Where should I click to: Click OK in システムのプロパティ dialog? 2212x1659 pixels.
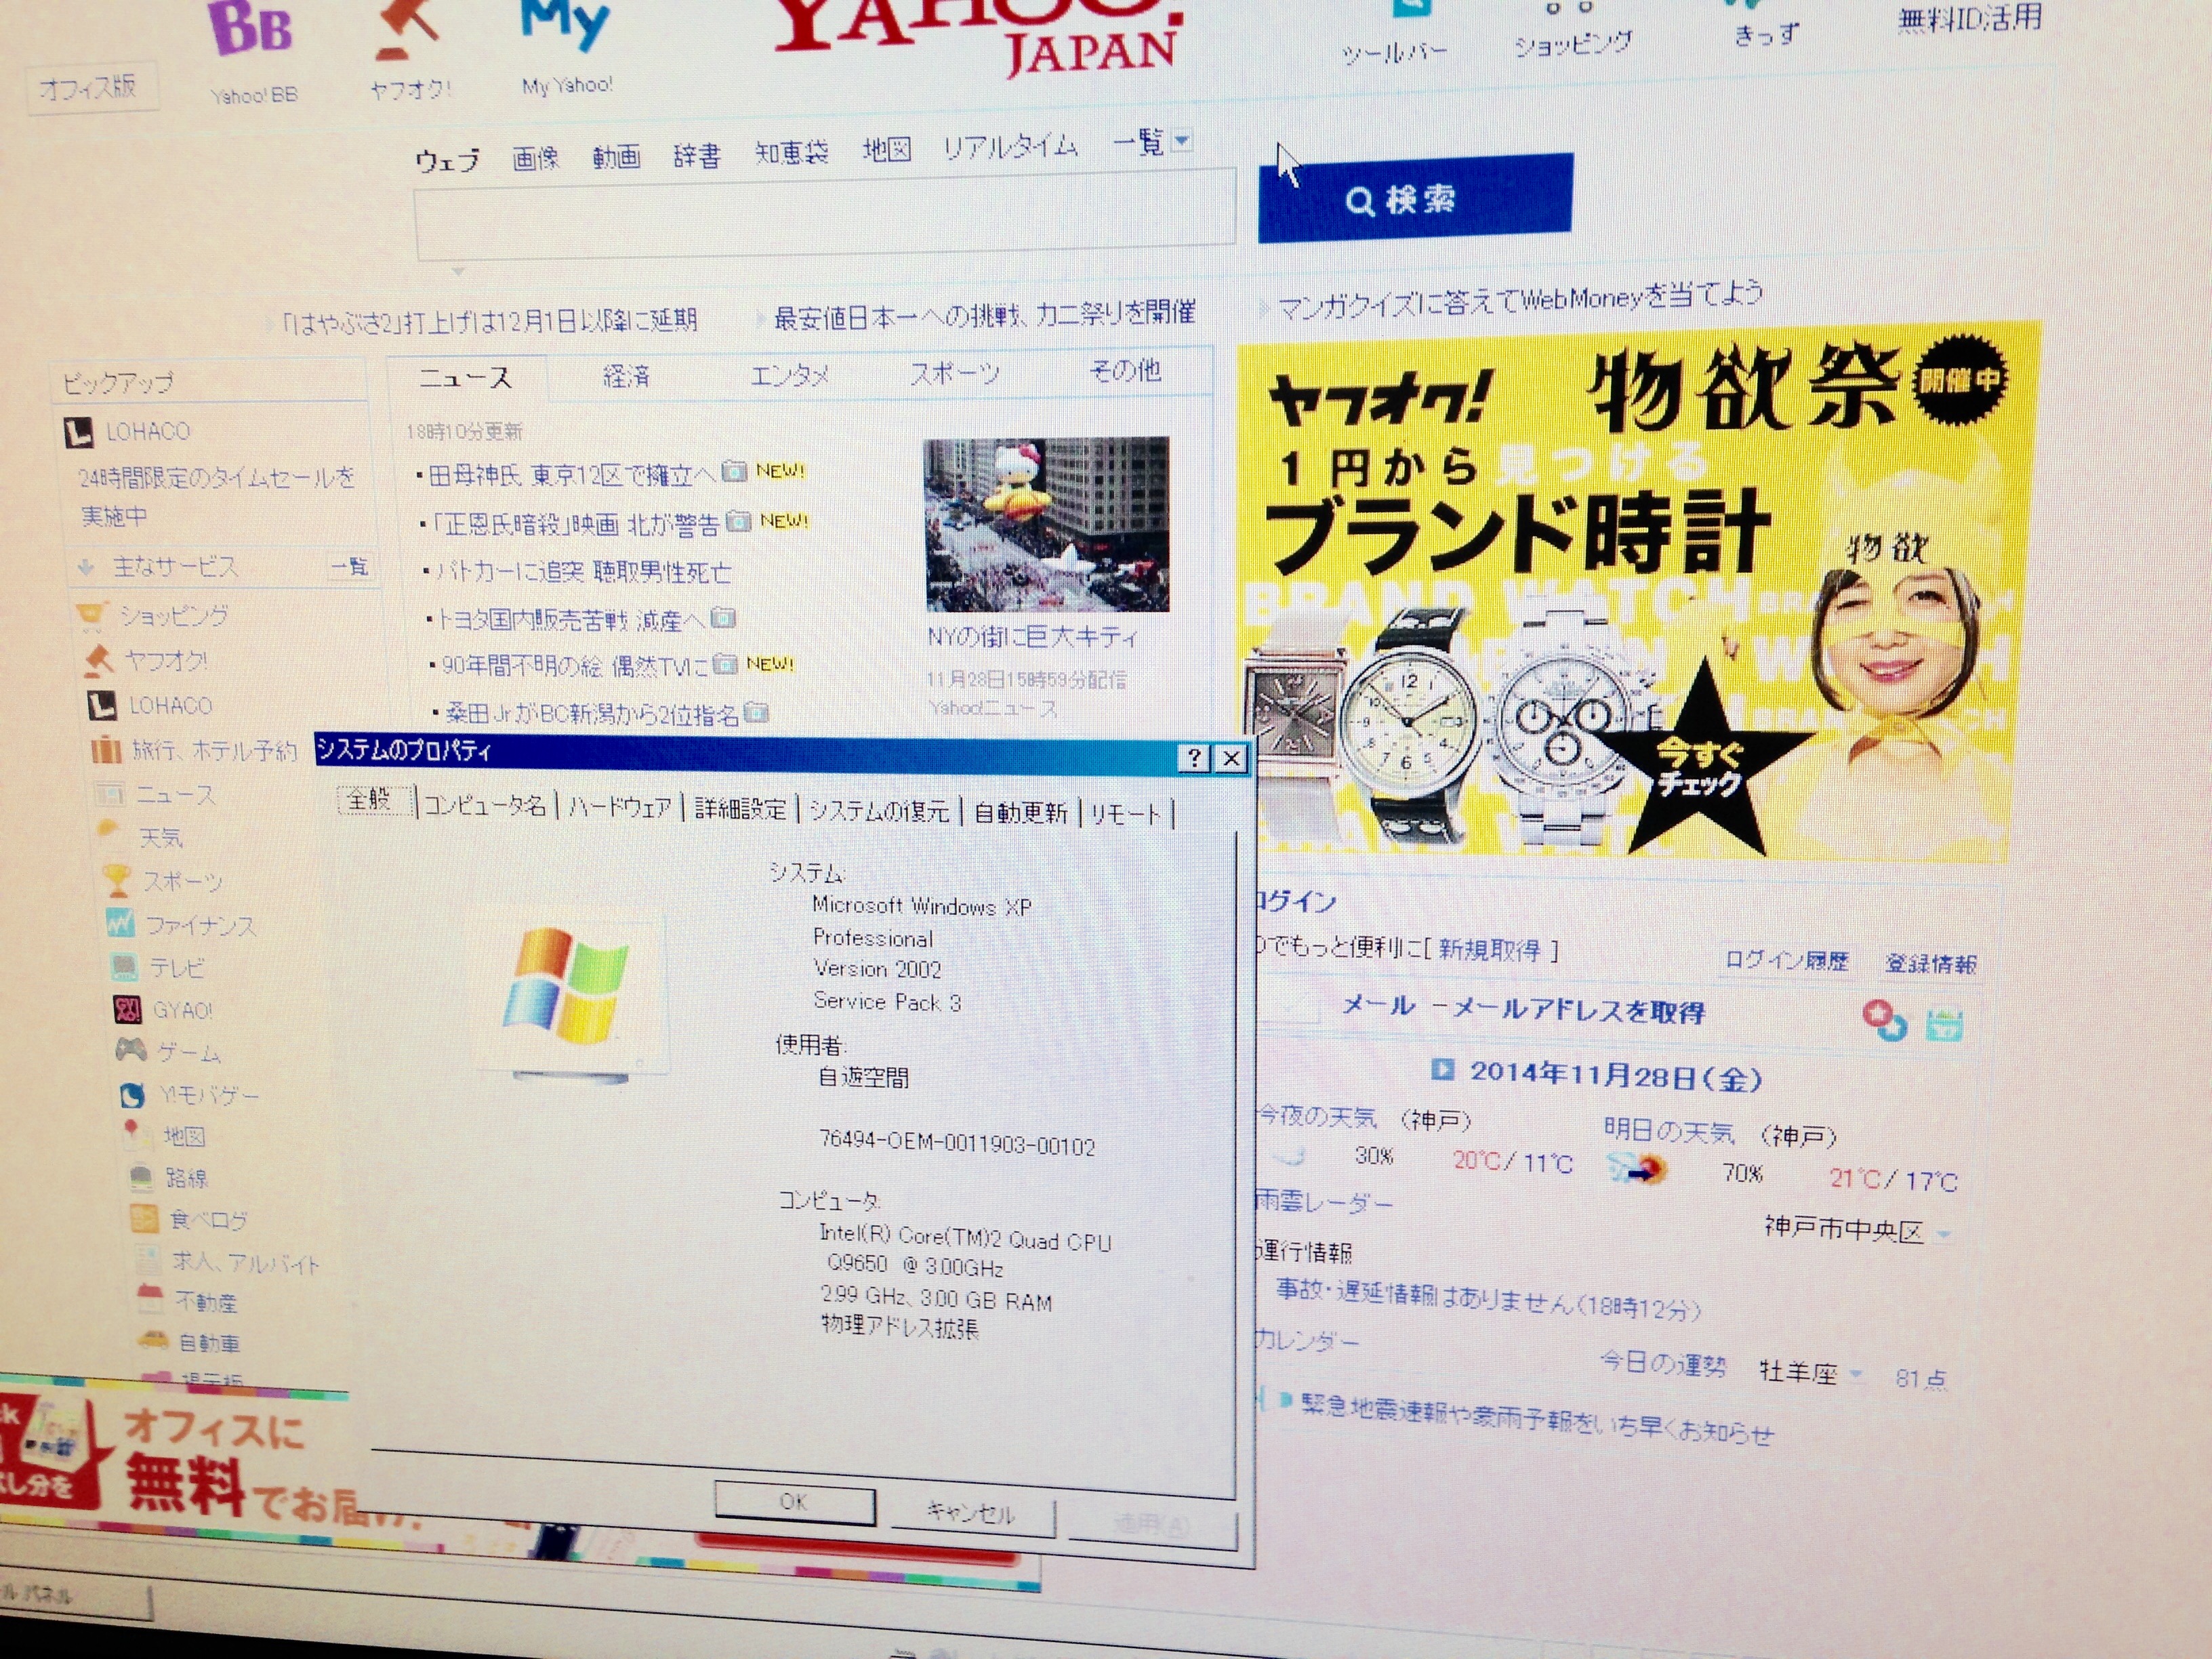(x=795, y=1502)
